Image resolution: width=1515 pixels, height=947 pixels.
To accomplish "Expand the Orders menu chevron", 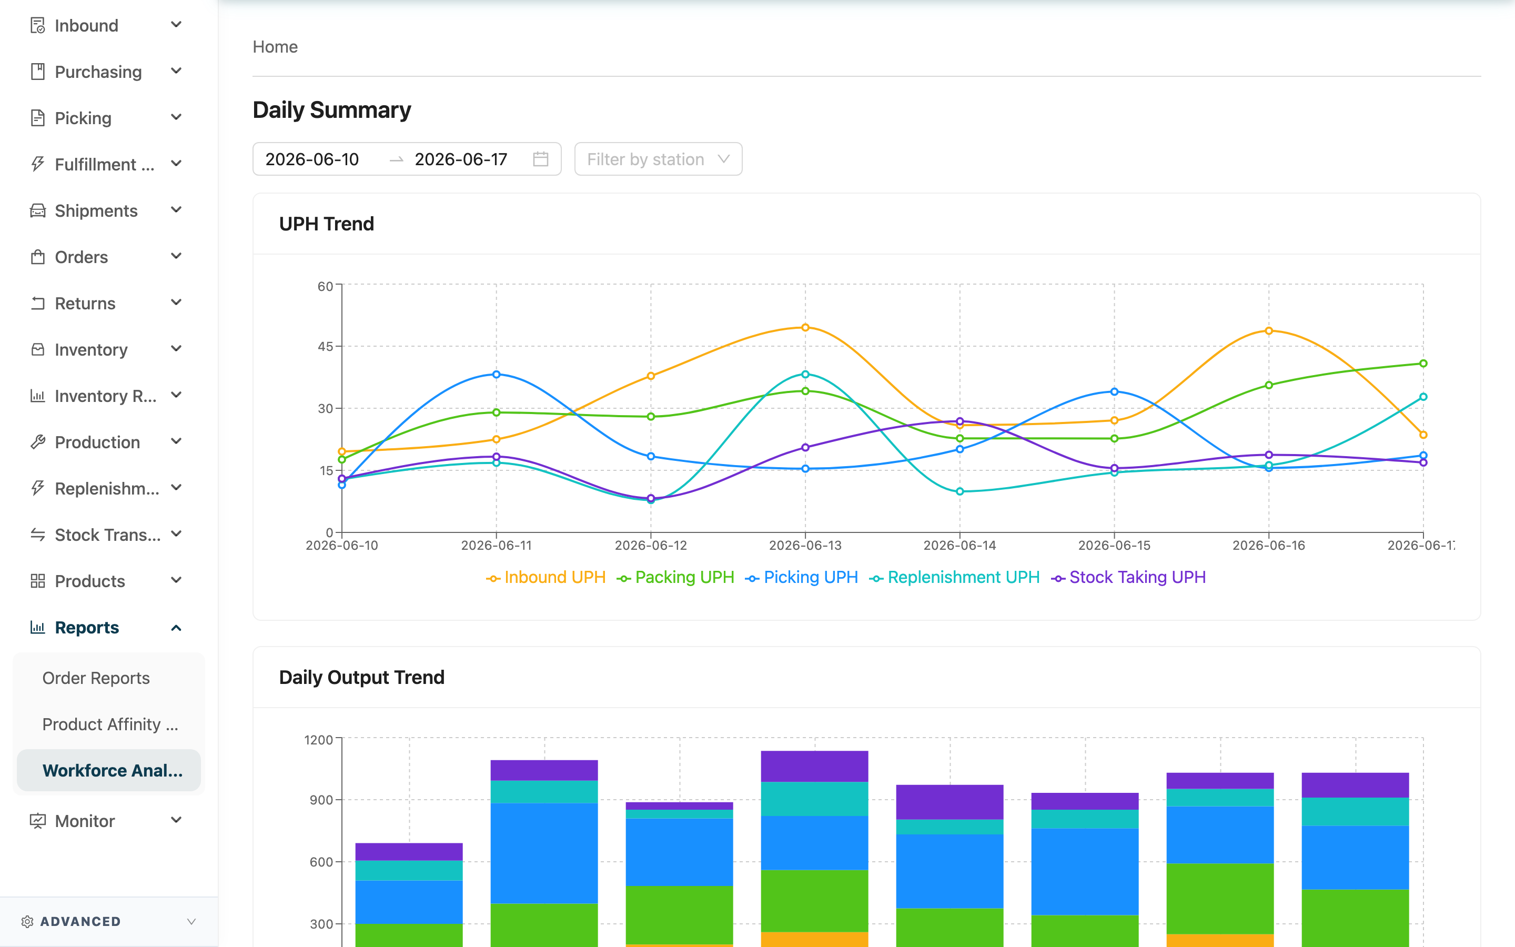I will (177, 257).
